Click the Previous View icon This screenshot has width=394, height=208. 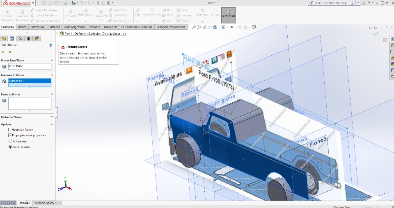(x=204, y=27)
